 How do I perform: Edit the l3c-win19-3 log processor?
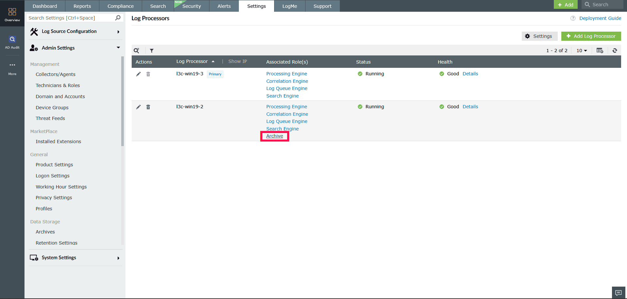pos(138,74)
